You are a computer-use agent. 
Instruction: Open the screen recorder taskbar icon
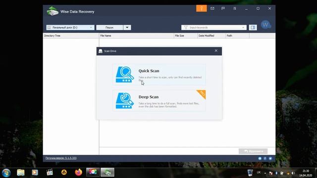(93, 172)
